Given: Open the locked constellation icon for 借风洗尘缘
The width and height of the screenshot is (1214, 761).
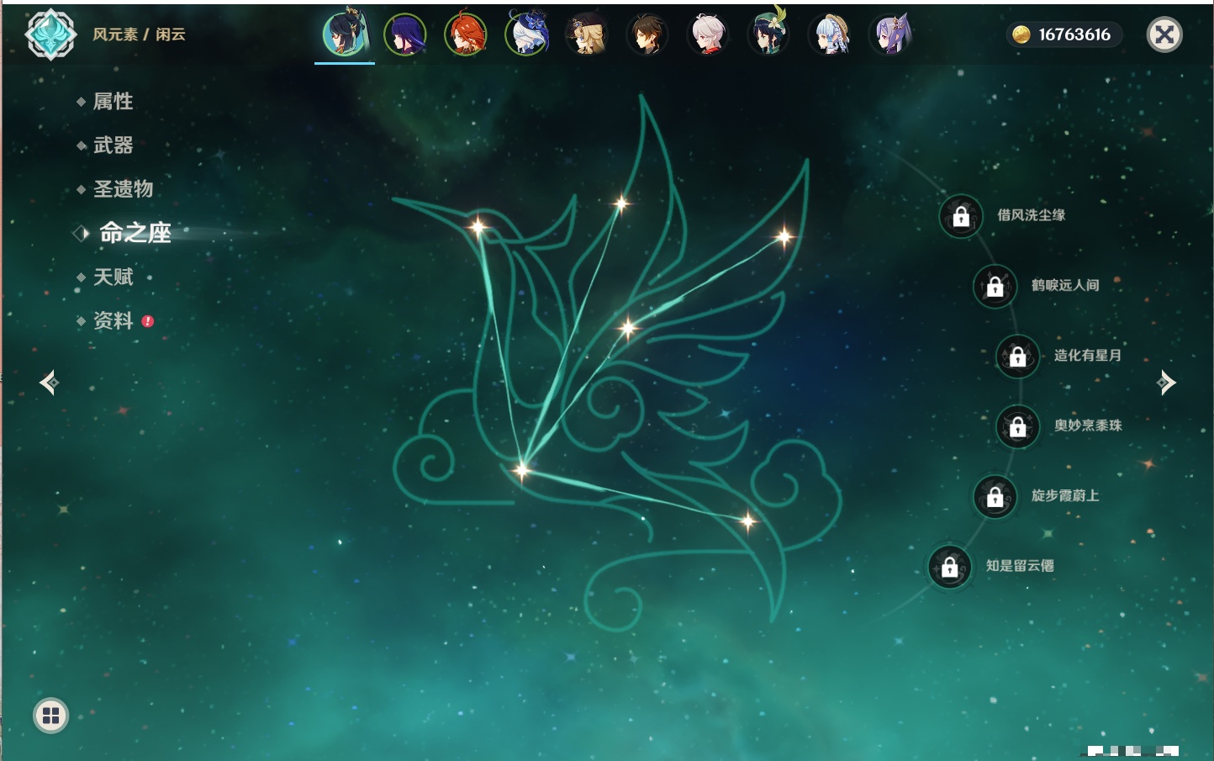Looking at the screenshot, I should point(961,216).
